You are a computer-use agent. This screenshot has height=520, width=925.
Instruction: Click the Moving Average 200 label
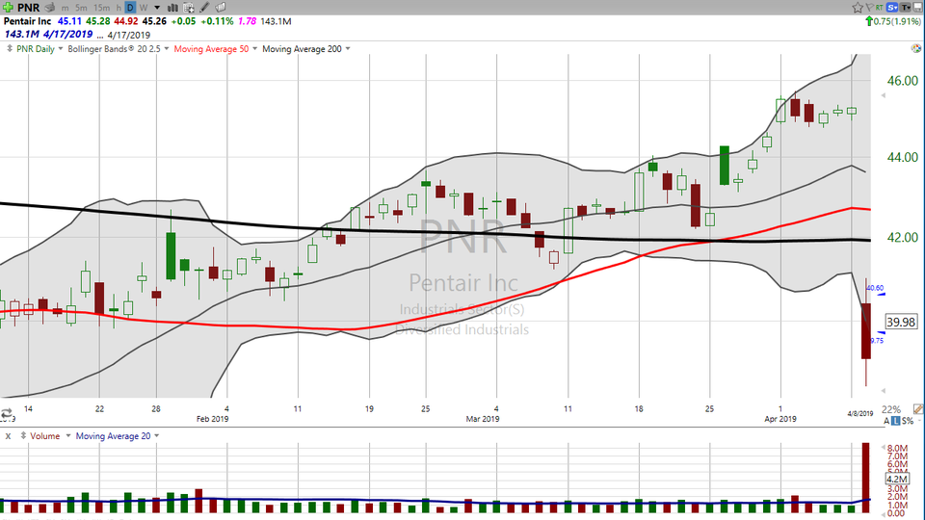coord(302,49)
